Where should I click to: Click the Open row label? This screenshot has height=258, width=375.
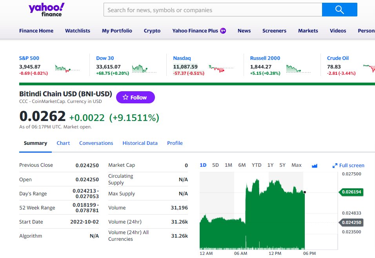coord(25,179)
